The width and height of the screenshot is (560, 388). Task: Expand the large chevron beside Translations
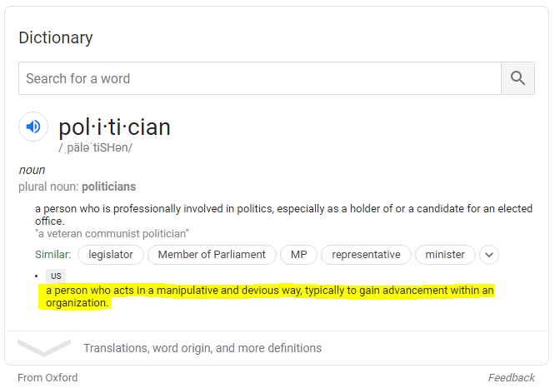44,347
